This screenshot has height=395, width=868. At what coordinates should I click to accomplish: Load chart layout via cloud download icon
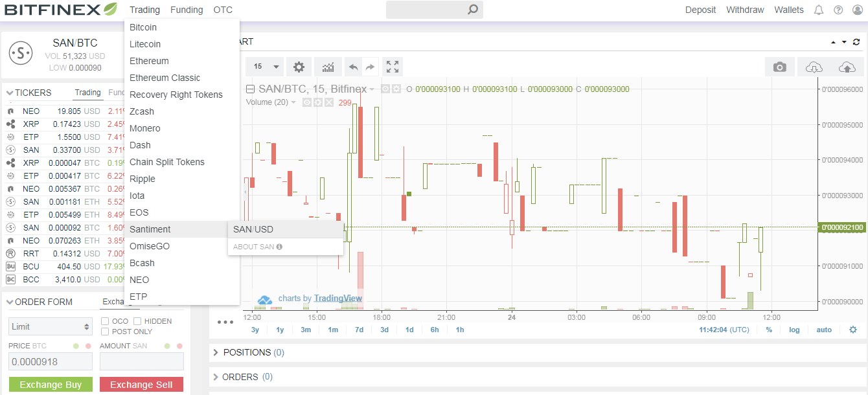pos(814,66)
